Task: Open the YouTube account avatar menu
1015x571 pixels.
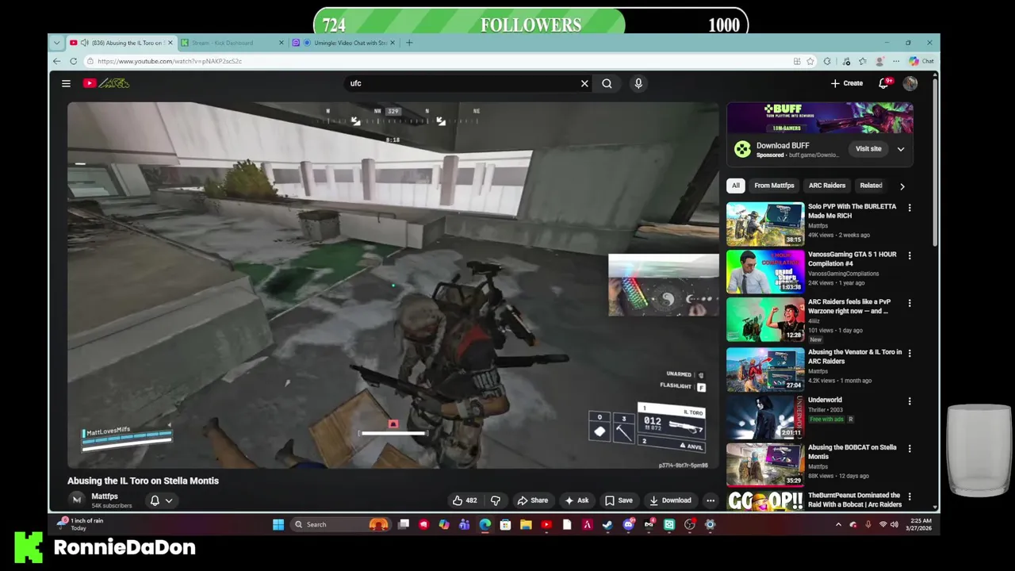Action: (x=910, y=83)
